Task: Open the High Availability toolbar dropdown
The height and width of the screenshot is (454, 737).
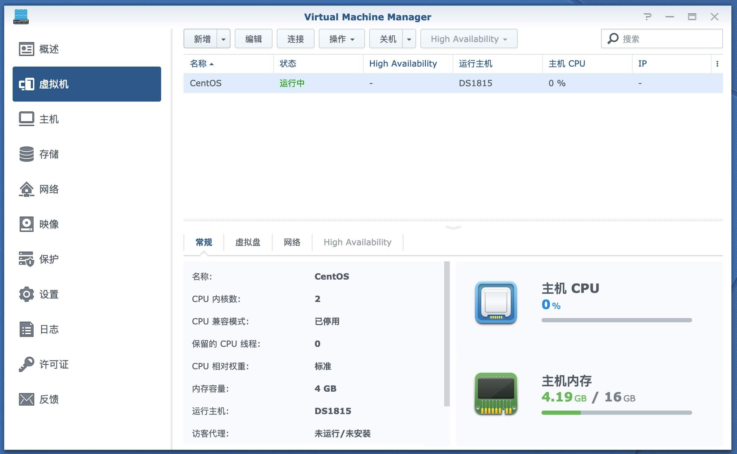Action: click(469, 39)
